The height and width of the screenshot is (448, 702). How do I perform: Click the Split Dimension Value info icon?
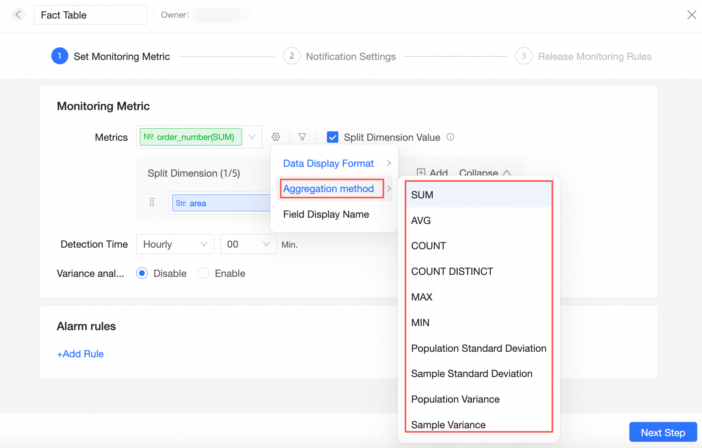pyautogui.click(x=450, y=137)
